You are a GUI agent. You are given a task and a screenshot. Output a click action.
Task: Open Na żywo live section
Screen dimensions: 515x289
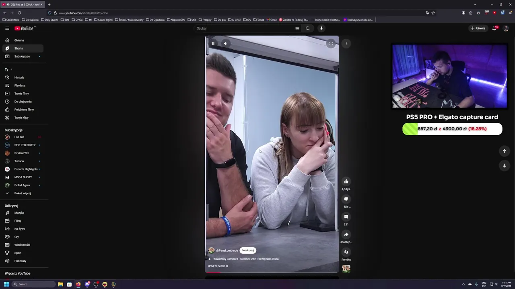(x=23, y=229)
